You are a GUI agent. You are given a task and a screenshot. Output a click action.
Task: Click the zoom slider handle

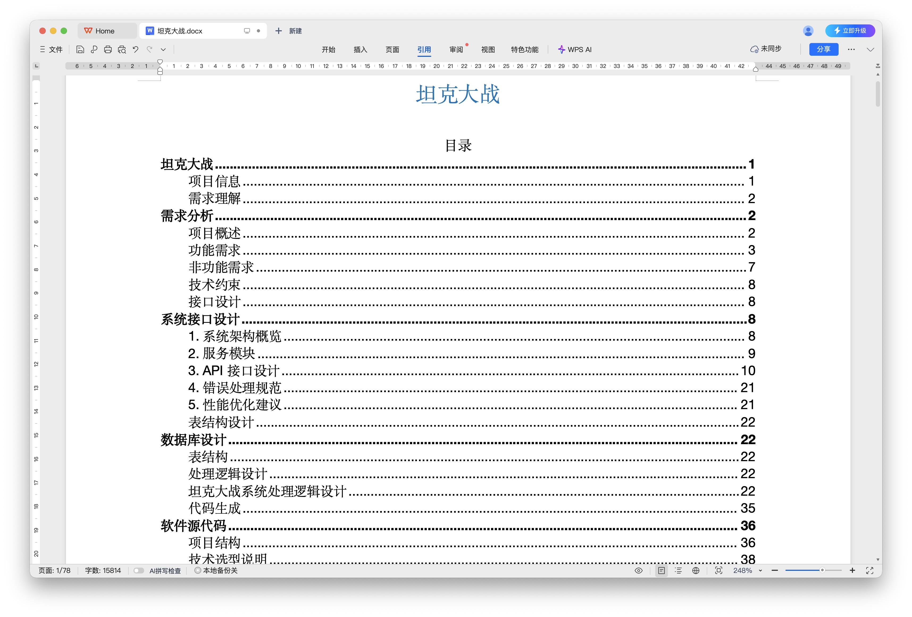822,570
